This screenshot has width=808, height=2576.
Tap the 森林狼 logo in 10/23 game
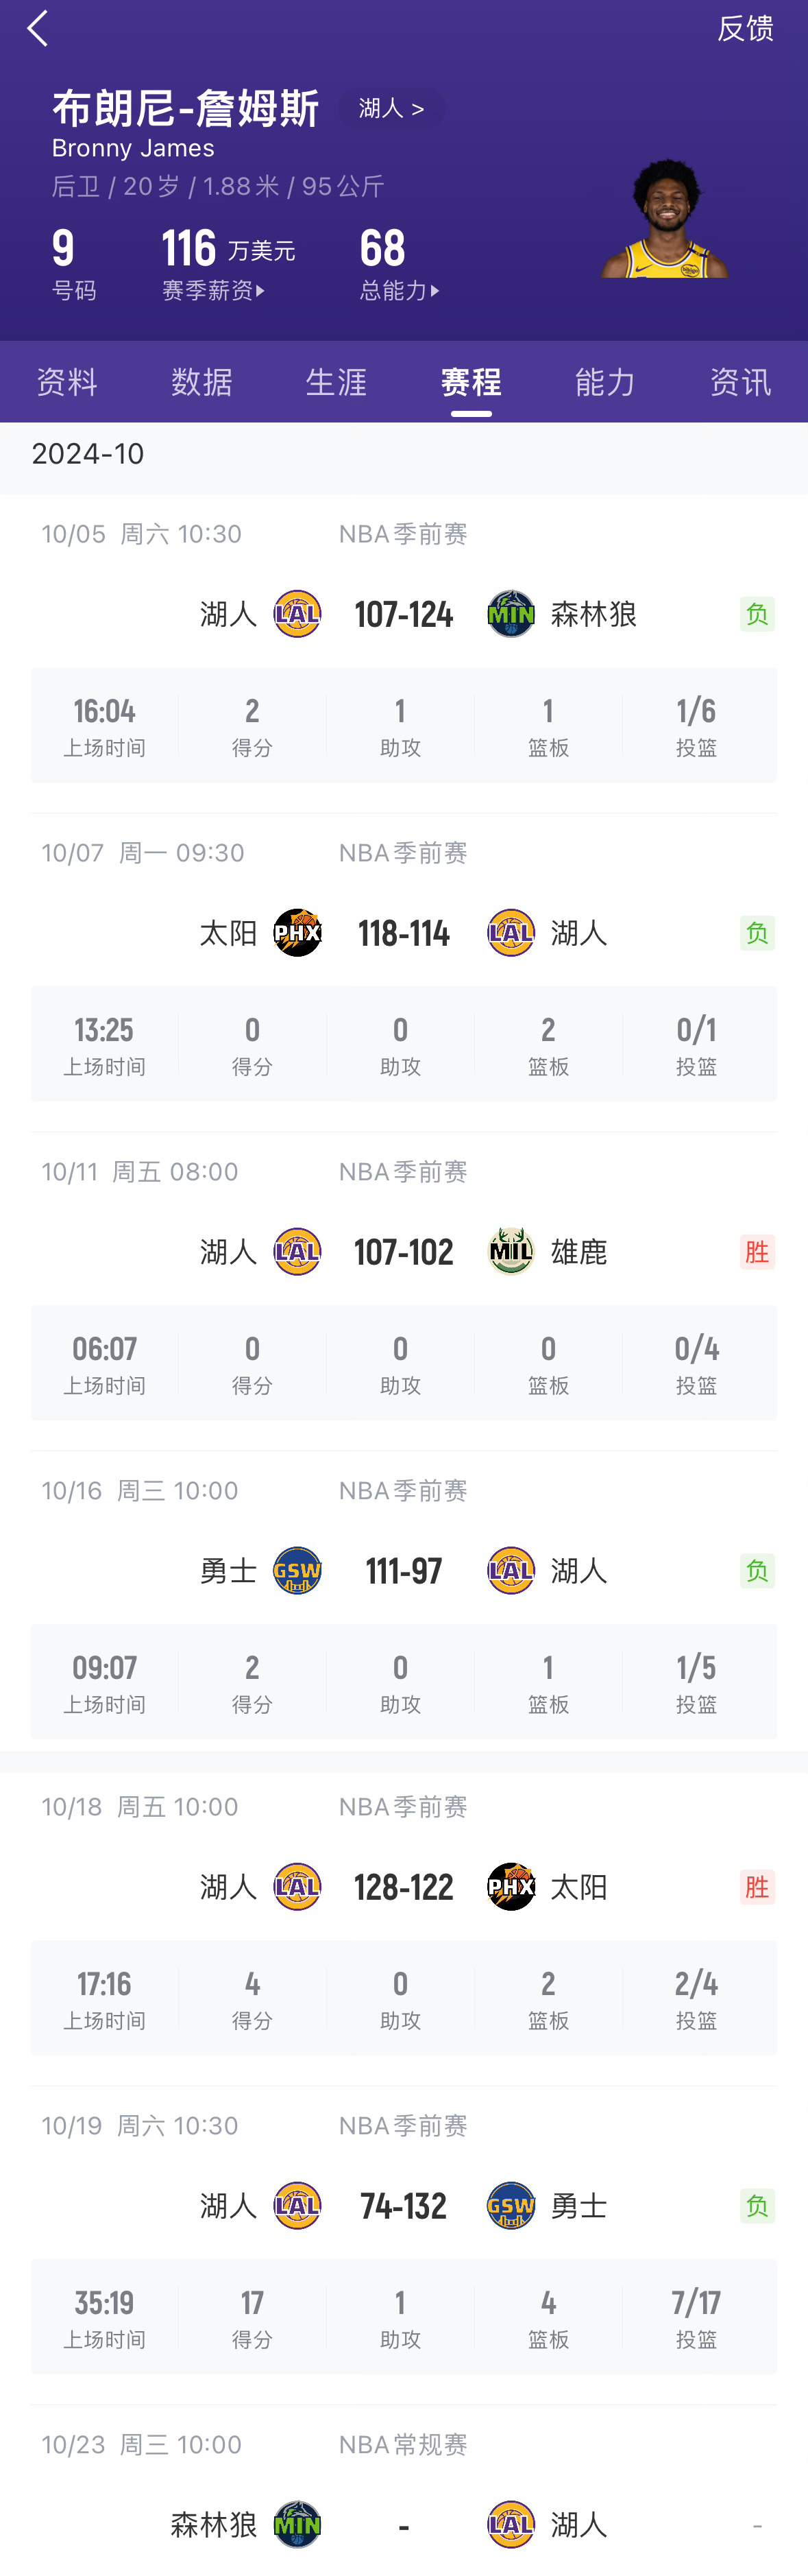pos(297,2525)
